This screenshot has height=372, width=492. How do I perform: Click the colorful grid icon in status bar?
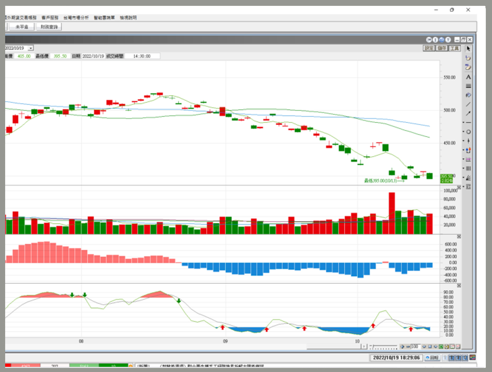coord(472,358)
